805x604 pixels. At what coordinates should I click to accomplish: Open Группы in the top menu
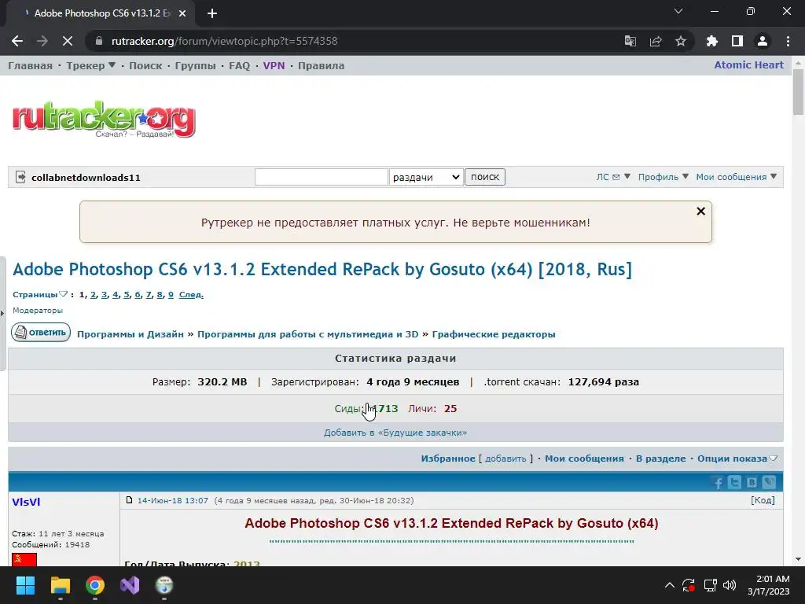pyautogui.click(x=195, y=66)
